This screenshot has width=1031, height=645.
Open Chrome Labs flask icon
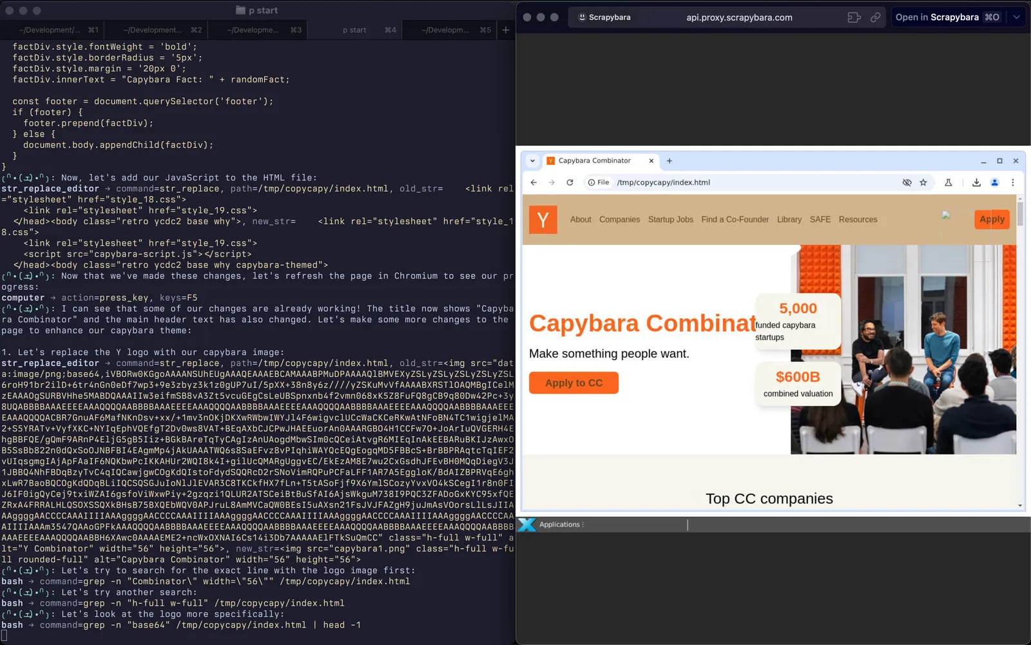[x=949, y=182]
